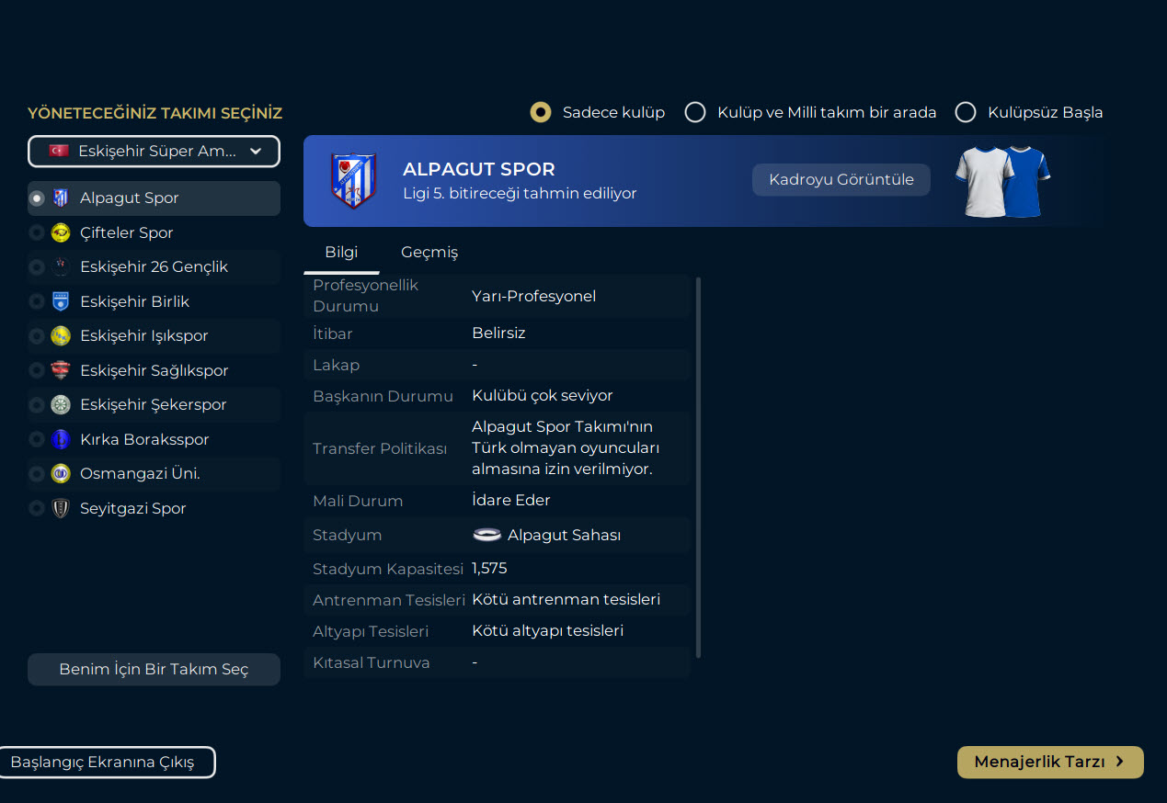Viewport: 1167px width, 803px height.
Task: Select the 'Kulüpsüz Başla' option
Action: click(x=966, y=112)
